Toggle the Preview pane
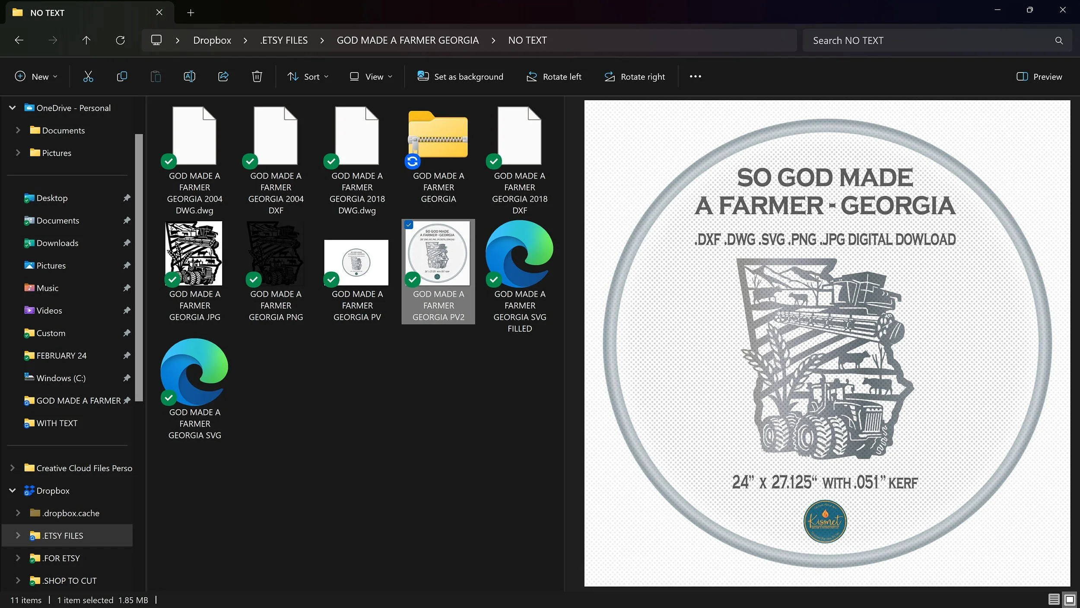Screen dimensions: 1080x608 [x=1039, y=76]
